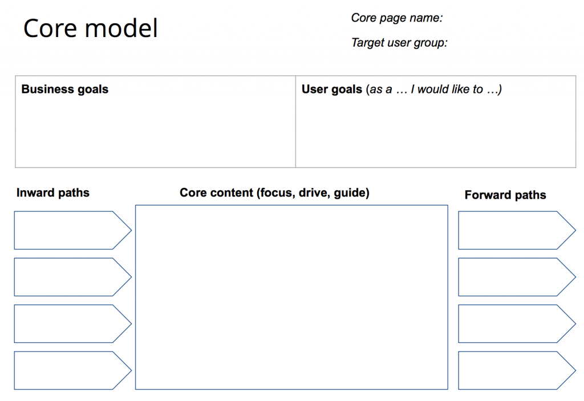This screenshot has width=584, height=401.
Task: Click the 'Core page name:' field label
Action: 396,18
